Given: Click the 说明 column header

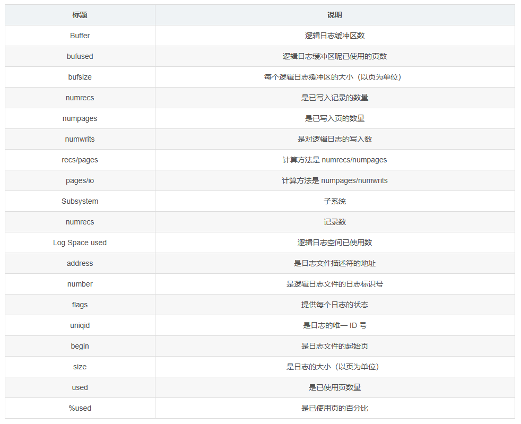Looking at the screenshot, I should tap(335, 15).
